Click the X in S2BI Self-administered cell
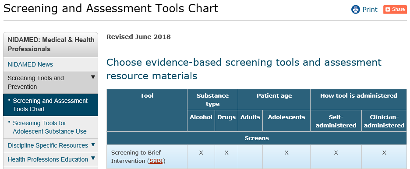Viewport: 410px width, 169px height. tap(336, 152)
